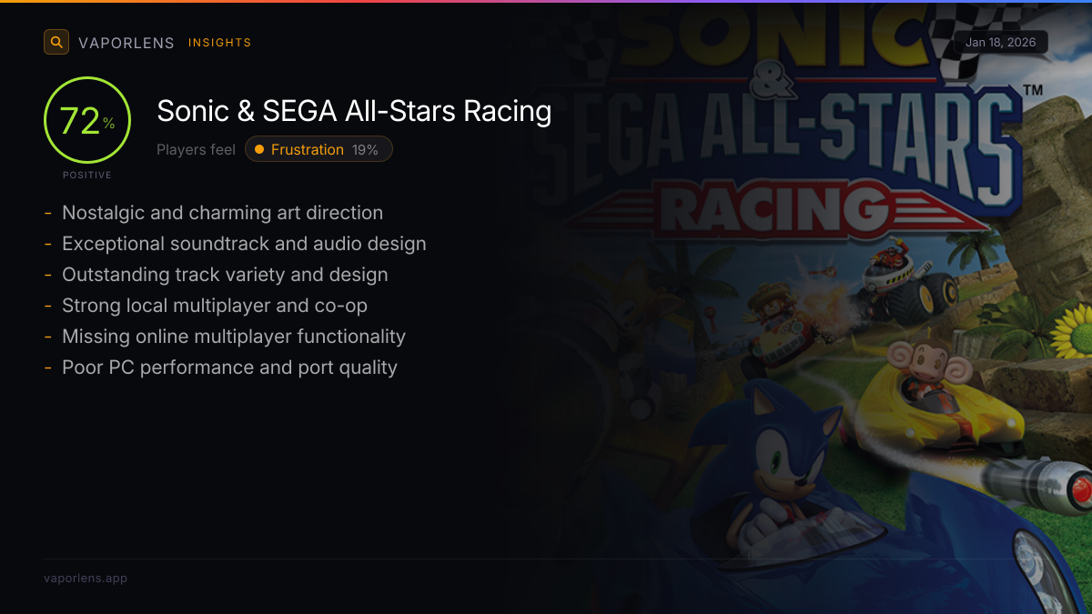Click the 72% positive score circle
Image resolution: width=1092 pixels, height=614 pixels.
(x=87, y=121)
